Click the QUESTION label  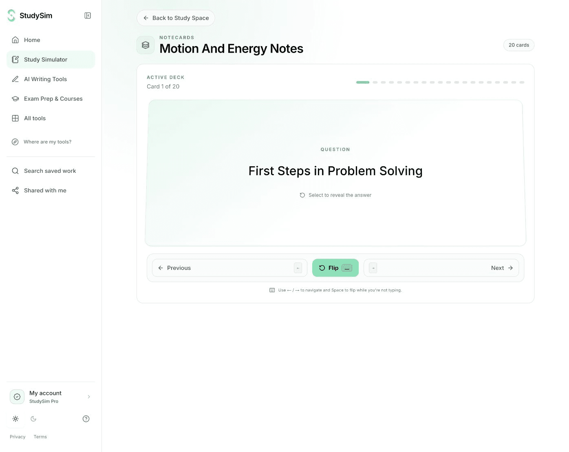coord(335,150)
